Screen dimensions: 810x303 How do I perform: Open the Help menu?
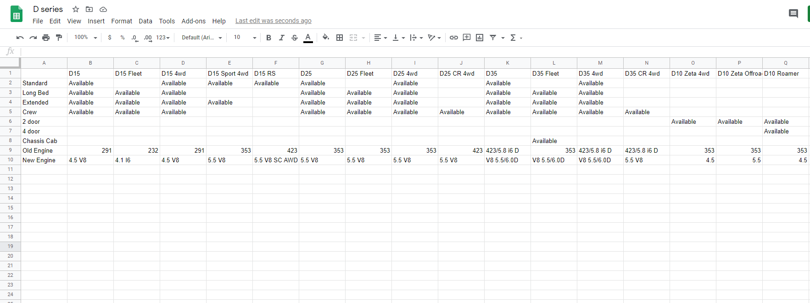pyautogui.click(x=219, y=21)
